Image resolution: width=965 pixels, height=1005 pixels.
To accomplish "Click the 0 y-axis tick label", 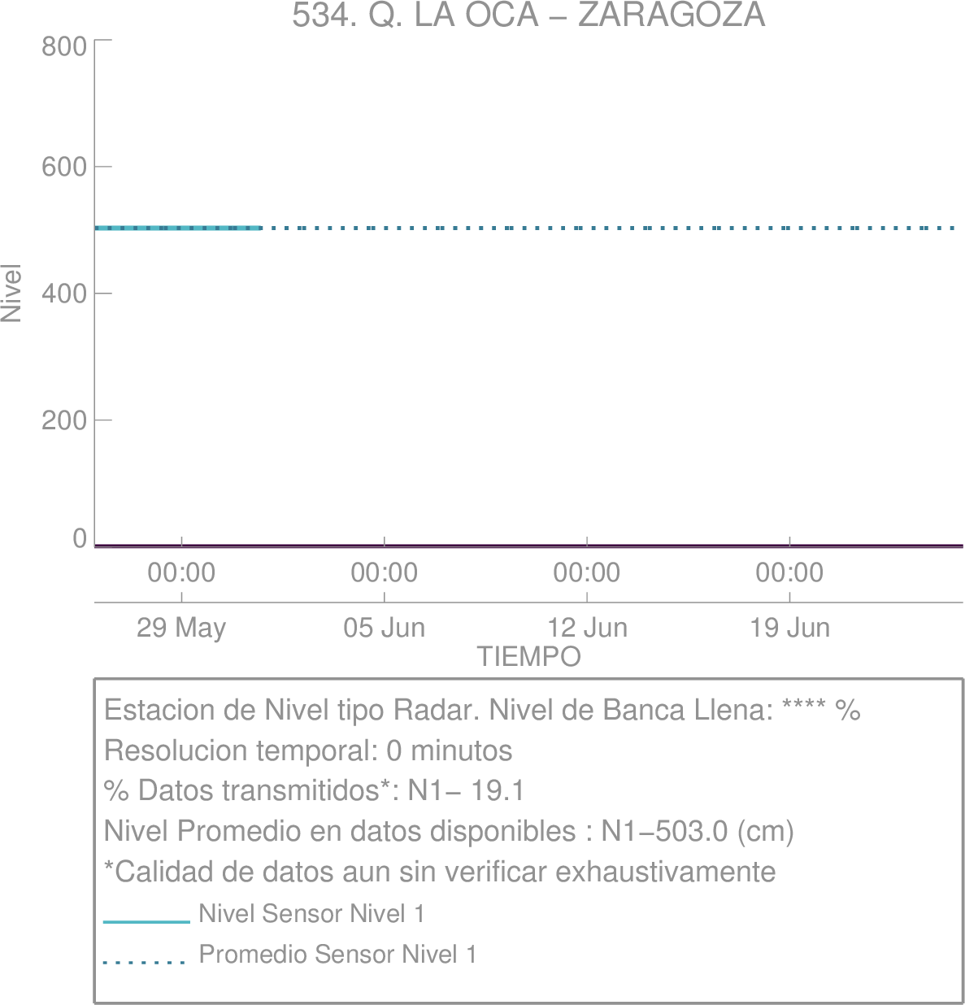I will click(x=80, y=538).
